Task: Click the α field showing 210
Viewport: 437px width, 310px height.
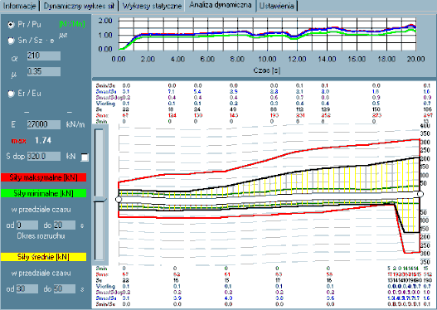Action: pos(44,56)
